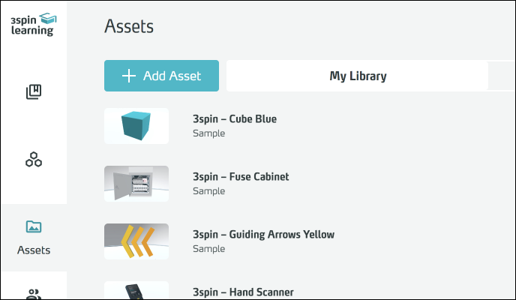The height and width of the screenshot is (300, 516).
Task: Click the "3spin – Hand Scanner" asset title
Action: [x=243, y=292]
